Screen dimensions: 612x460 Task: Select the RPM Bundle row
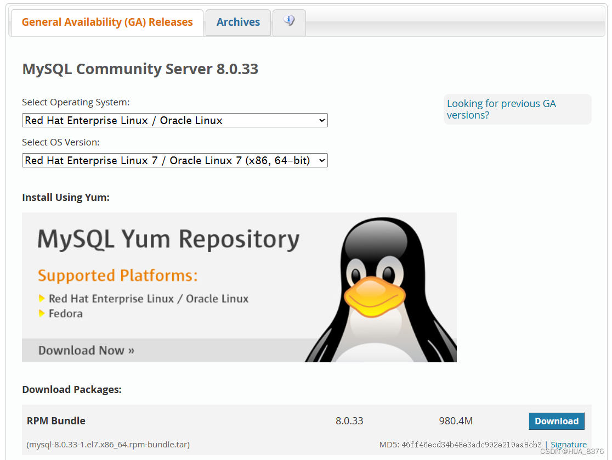pos(56,421)
